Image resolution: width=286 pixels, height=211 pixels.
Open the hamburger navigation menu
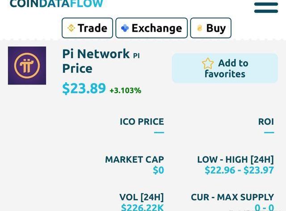point(266,7)
